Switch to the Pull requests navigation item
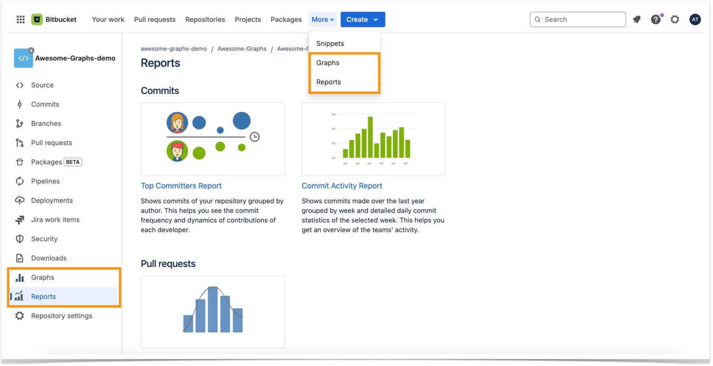This screenshot has width=713, height=366. click(155, 19)
